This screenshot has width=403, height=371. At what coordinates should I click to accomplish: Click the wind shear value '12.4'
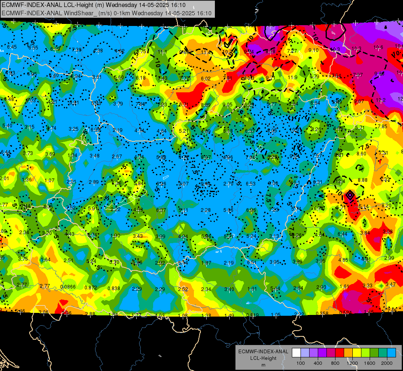coord(340,181)
